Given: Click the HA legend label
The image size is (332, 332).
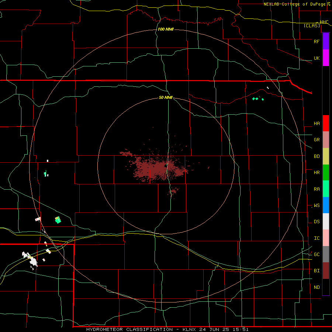Looking at the screenshot, I should 317,124.
